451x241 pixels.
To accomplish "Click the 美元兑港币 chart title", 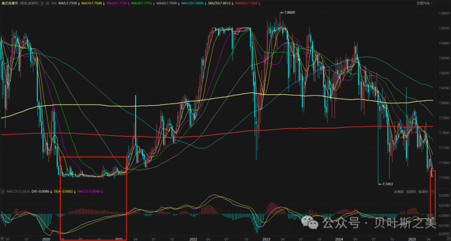I will tap(11, 3).
